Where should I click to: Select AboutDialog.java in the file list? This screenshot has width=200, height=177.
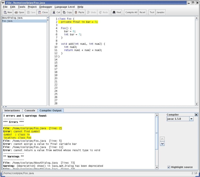pyautogui.click(x=12, y=18)
